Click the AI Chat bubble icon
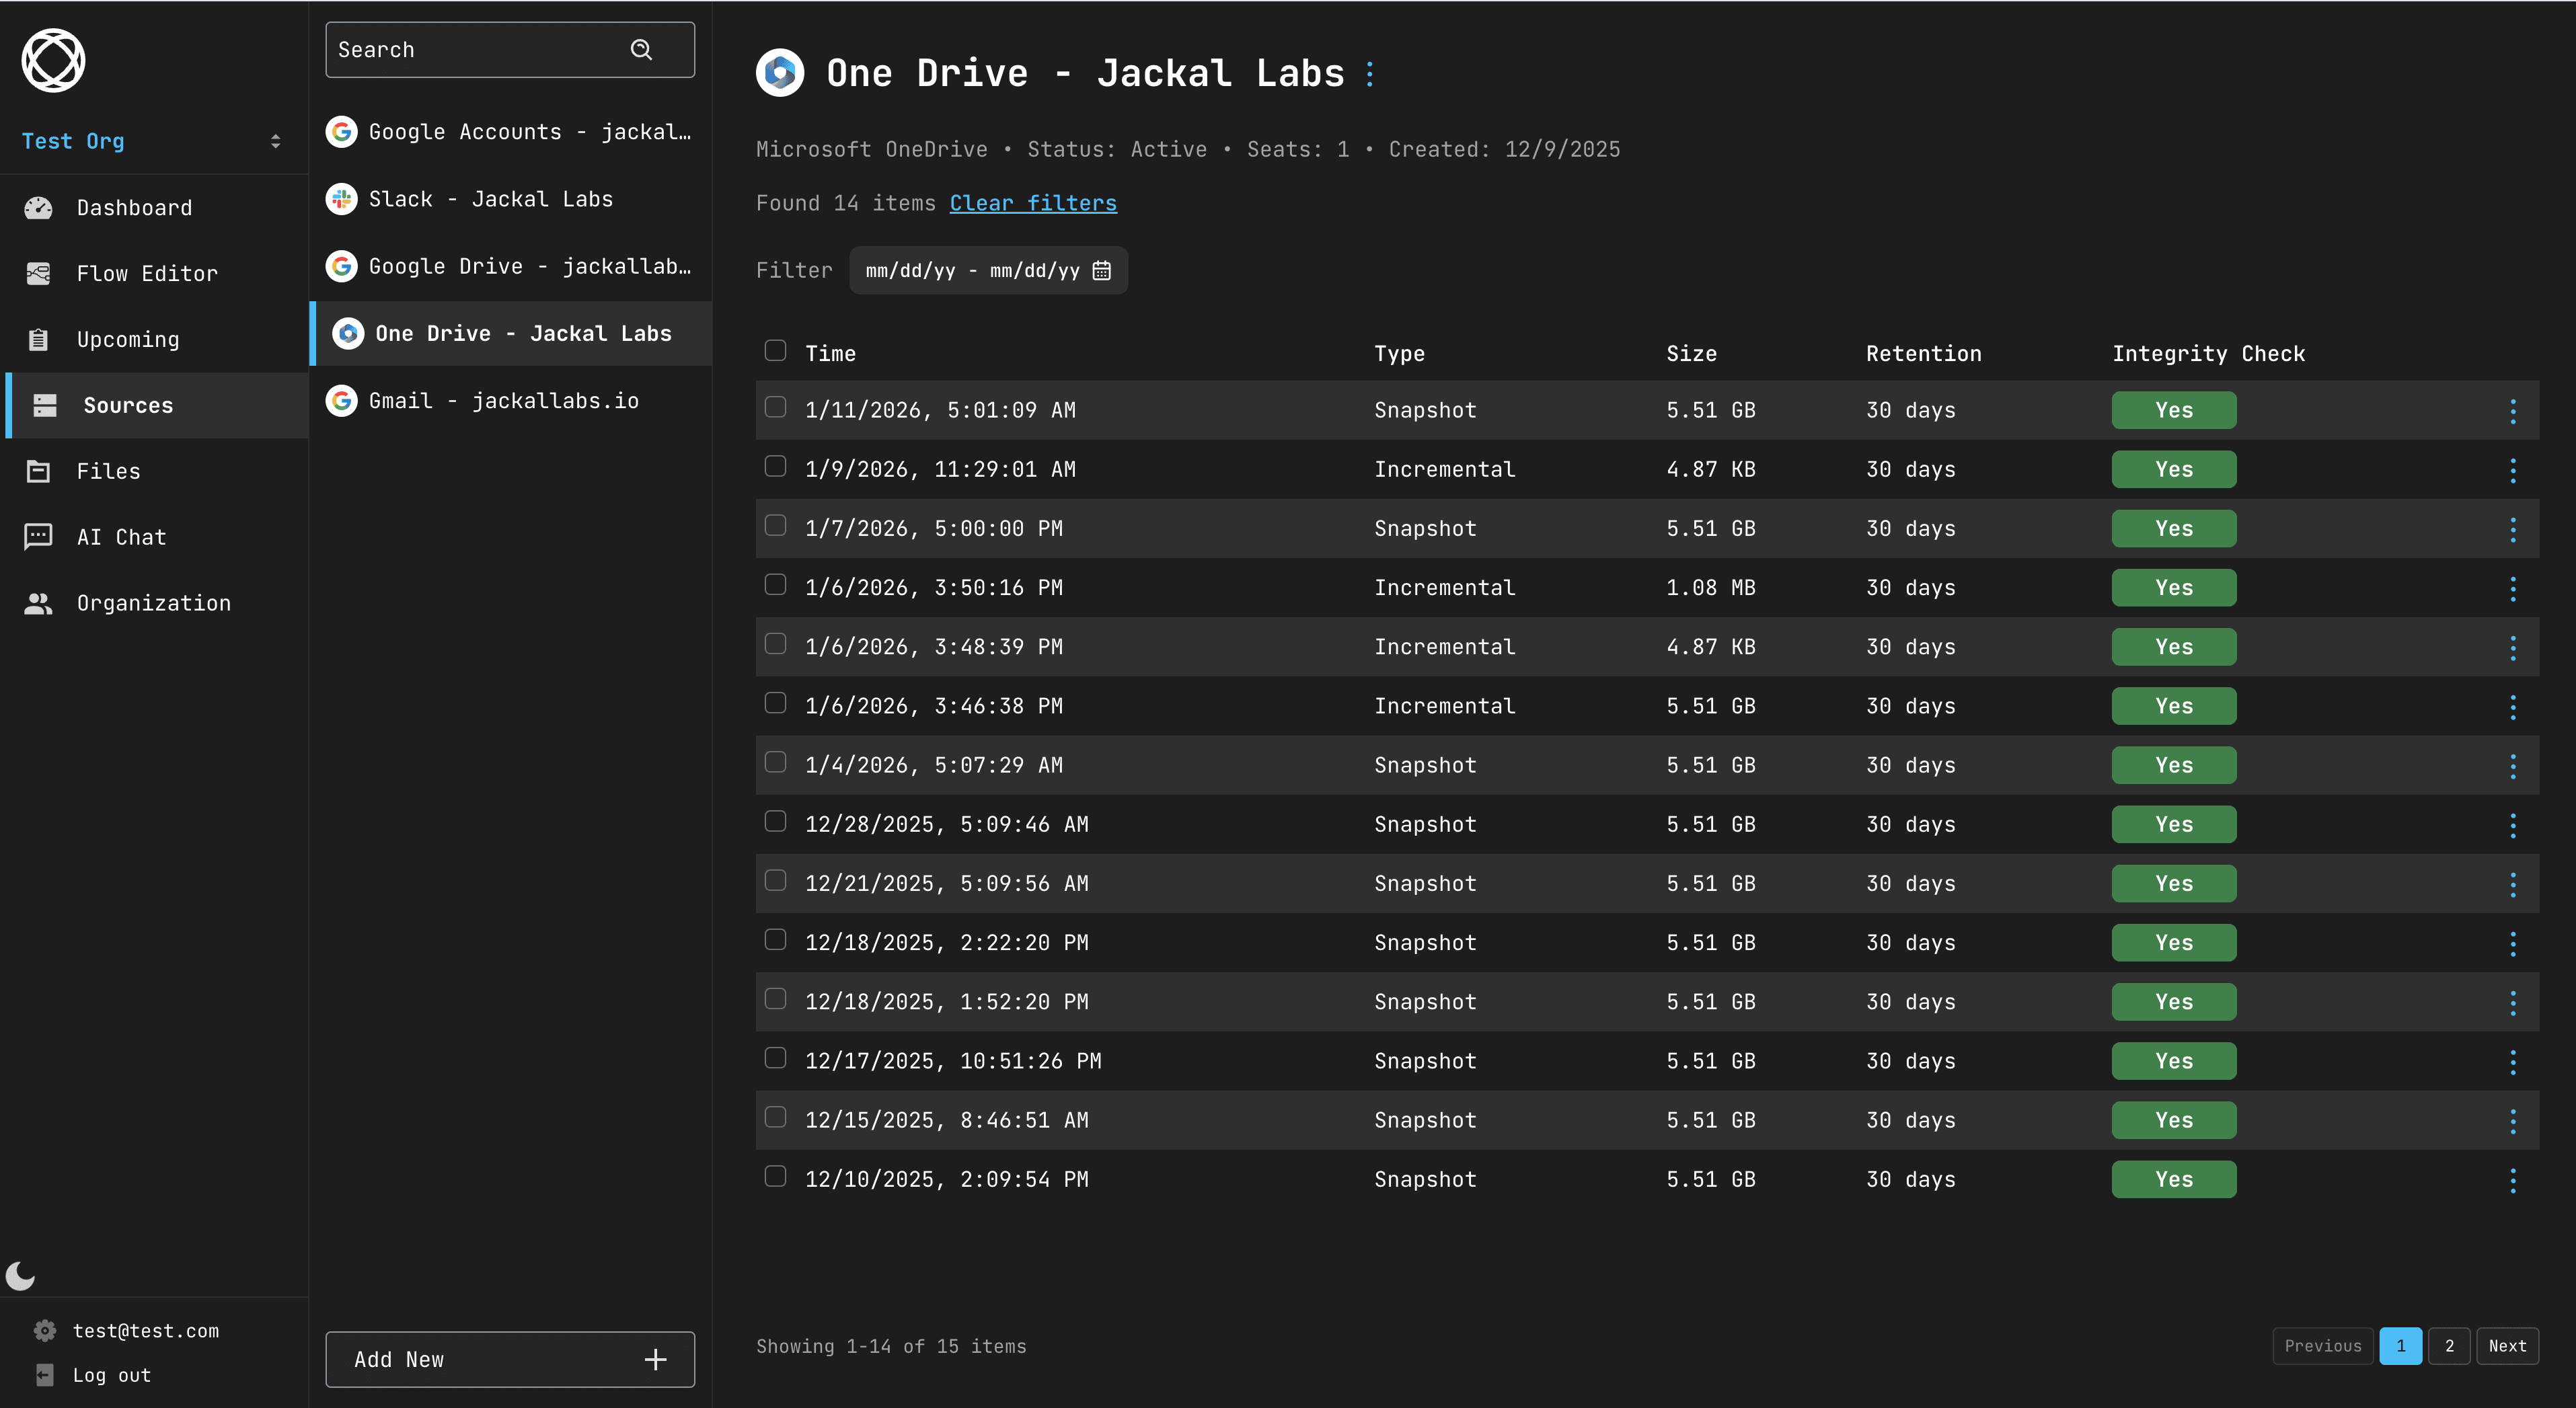 (38, 537)
